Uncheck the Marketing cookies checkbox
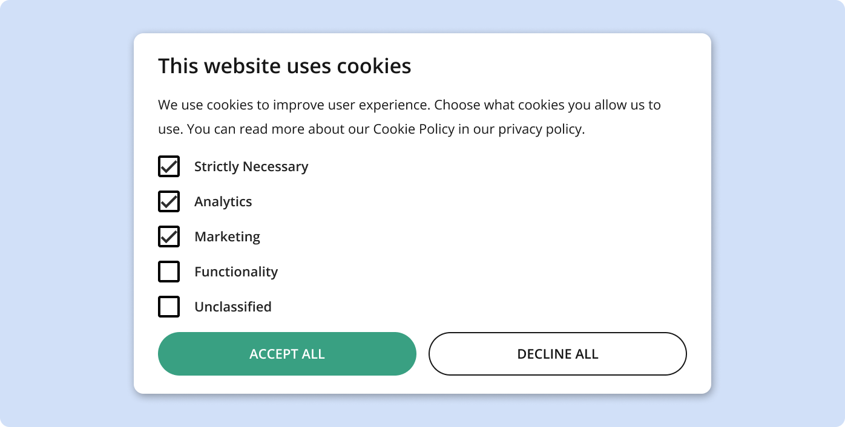Viewport: 845px width, 427px height. (169, 236)
